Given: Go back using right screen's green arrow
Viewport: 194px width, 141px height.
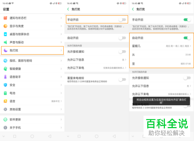Looking at the screenshot, I should tap(133, 9).
